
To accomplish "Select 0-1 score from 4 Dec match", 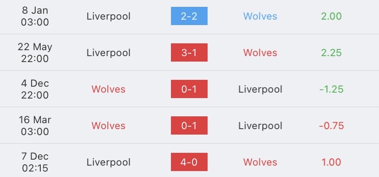I will (189, 89).
